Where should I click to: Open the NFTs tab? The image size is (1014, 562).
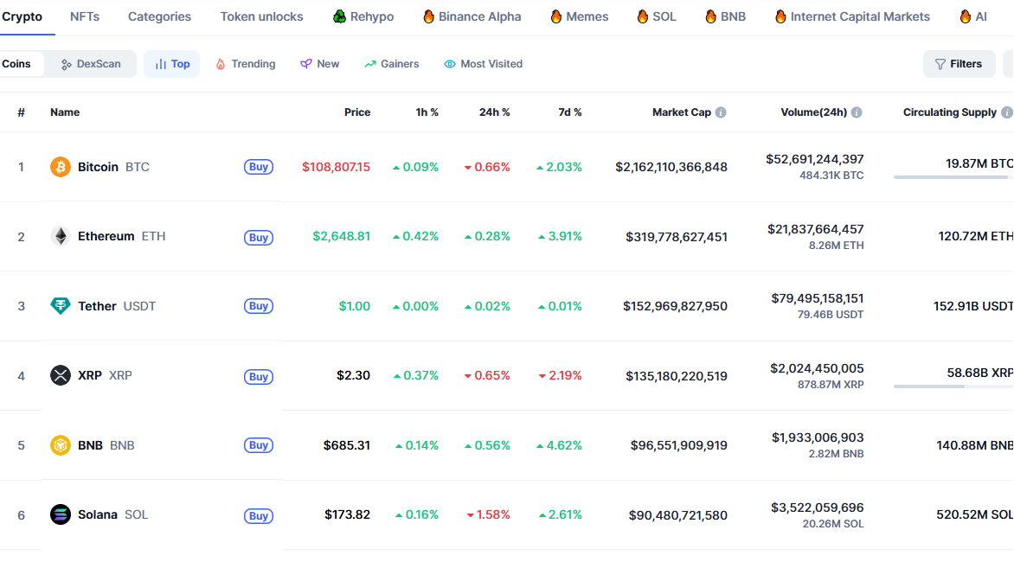click(85, 16)
